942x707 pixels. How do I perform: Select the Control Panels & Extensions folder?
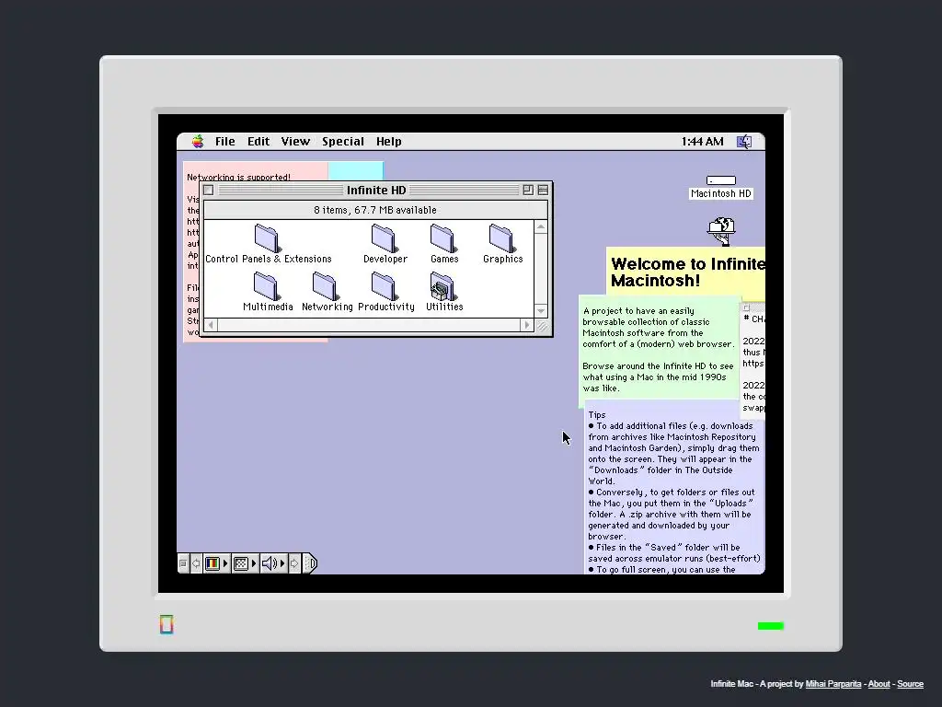coord(268,244)
